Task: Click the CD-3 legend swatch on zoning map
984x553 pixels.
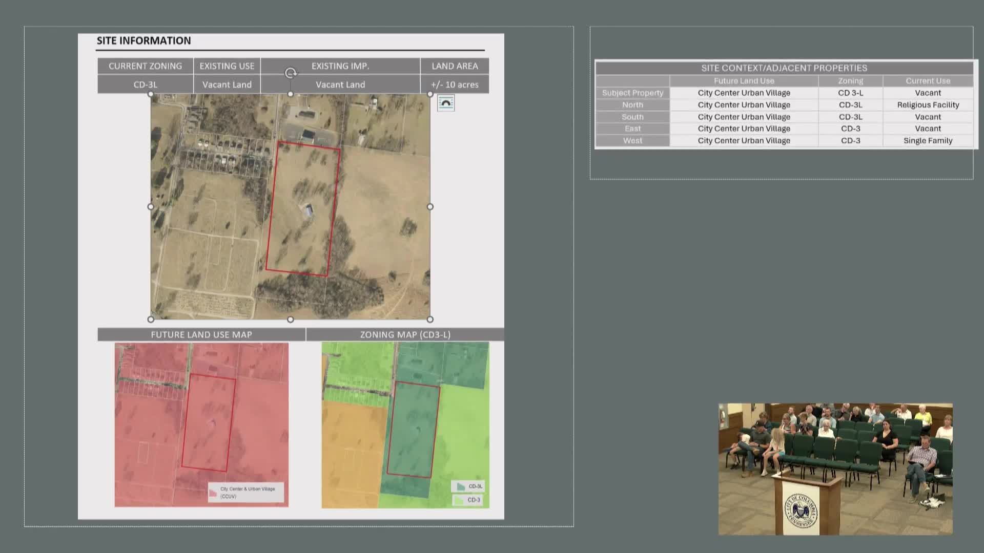Action: tap(460, 500)
